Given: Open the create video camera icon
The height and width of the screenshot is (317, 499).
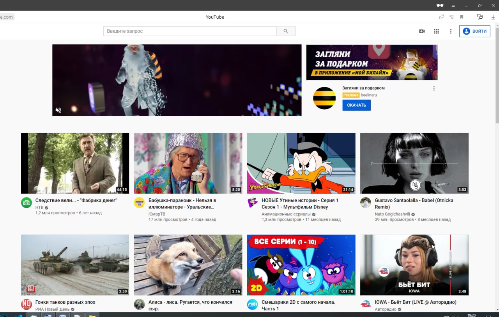Looking at the screenshot, I should [x=422, y=31].
